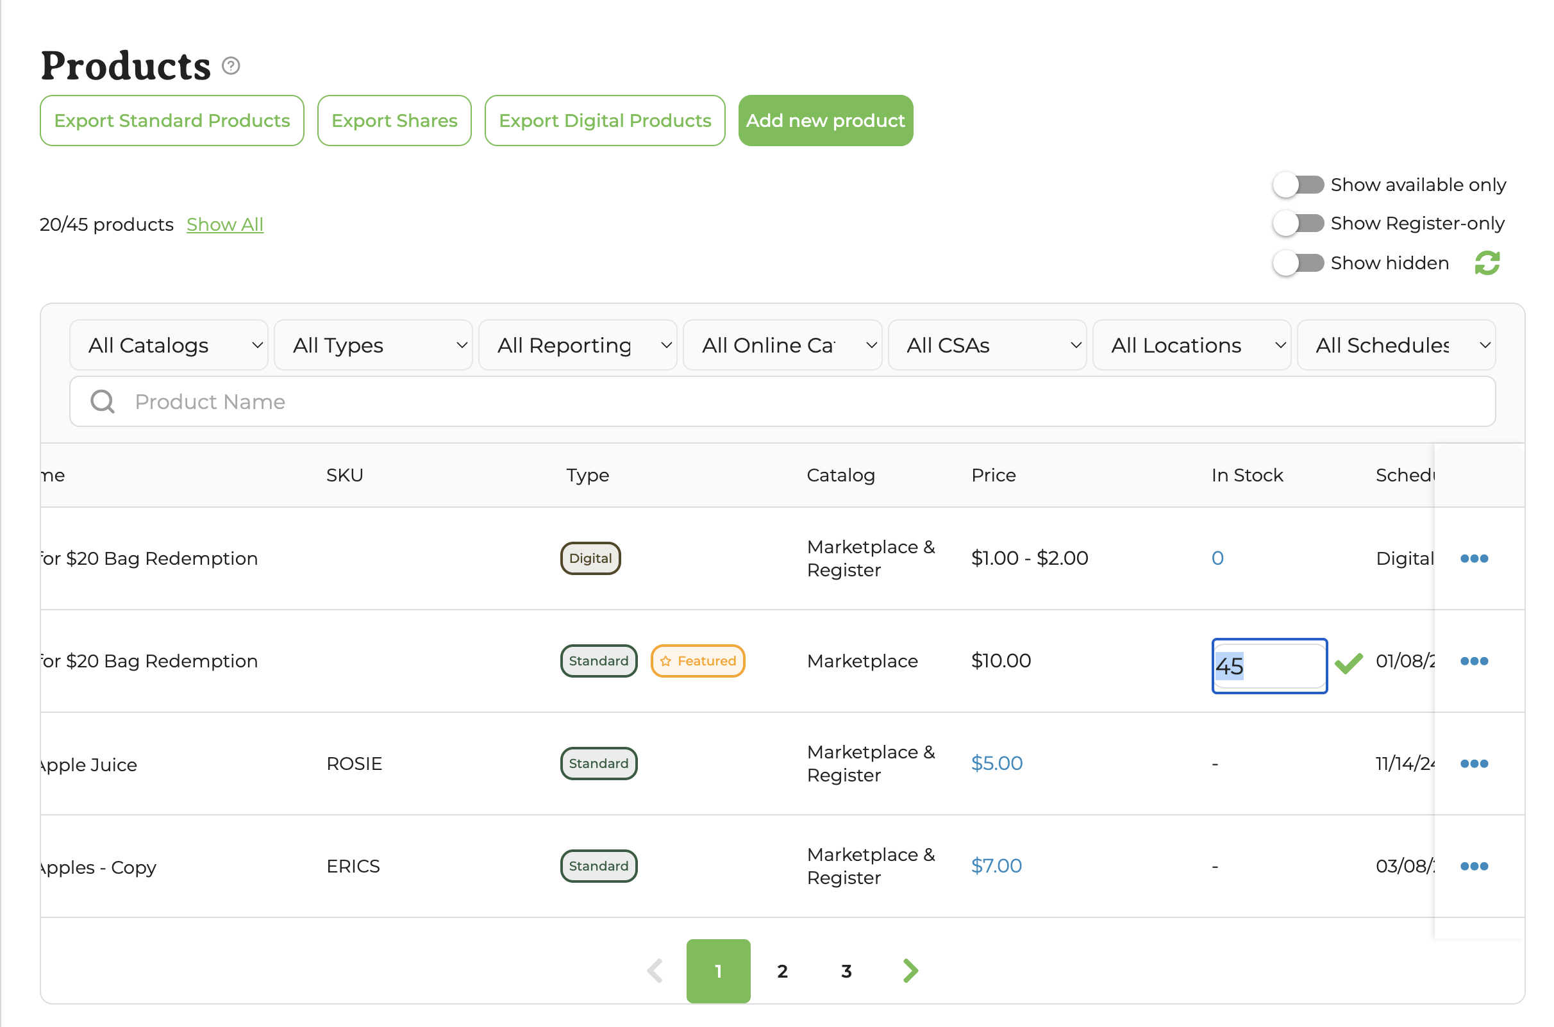
Task: Go to page 3
Action: pos(846,971)
